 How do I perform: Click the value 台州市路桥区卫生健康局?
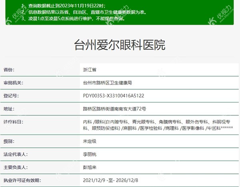point(108,83)
